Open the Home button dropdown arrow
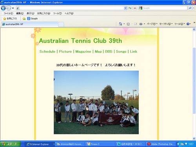Screen dimensions: 196x147 coord(124,24)
